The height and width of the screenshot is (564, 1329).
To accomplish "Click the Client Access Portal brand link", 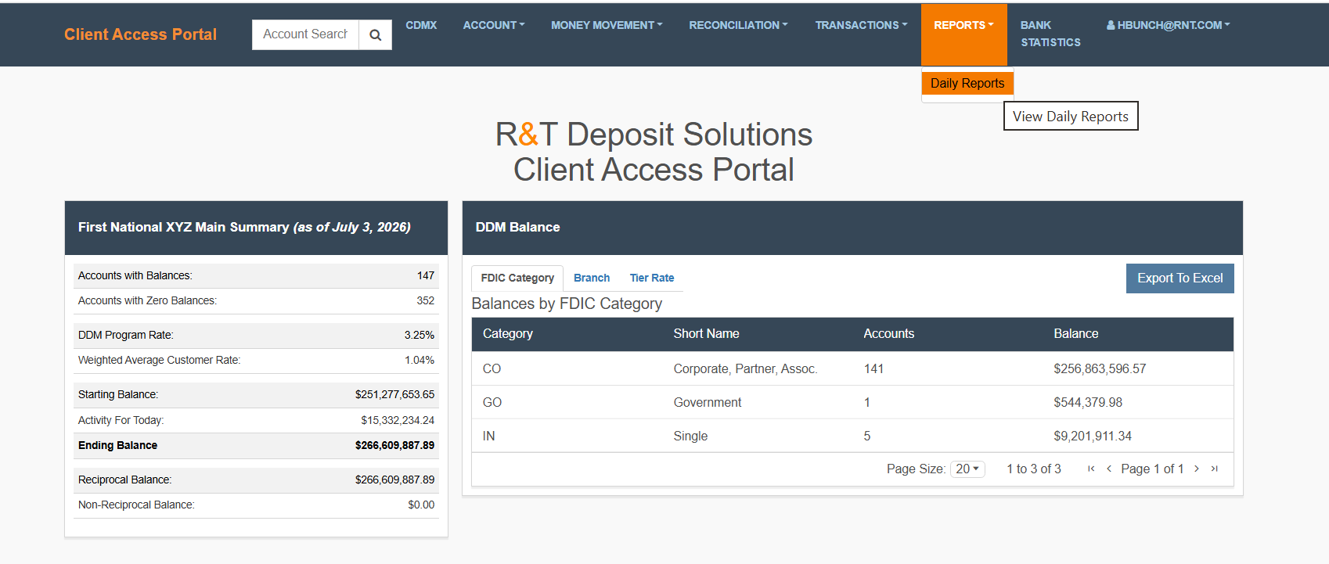I will (141, 34).
